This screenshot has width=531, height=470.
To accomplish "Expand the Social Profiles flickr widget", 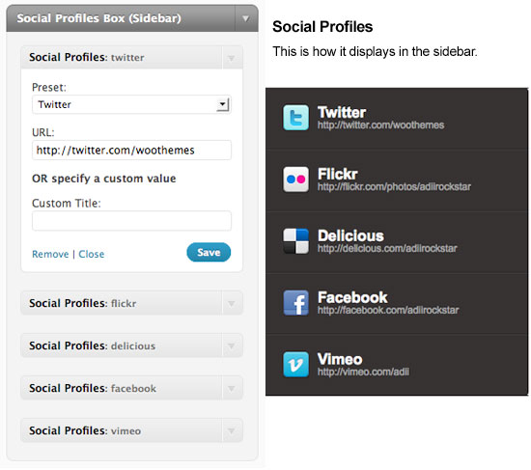I will coord(232,303).
